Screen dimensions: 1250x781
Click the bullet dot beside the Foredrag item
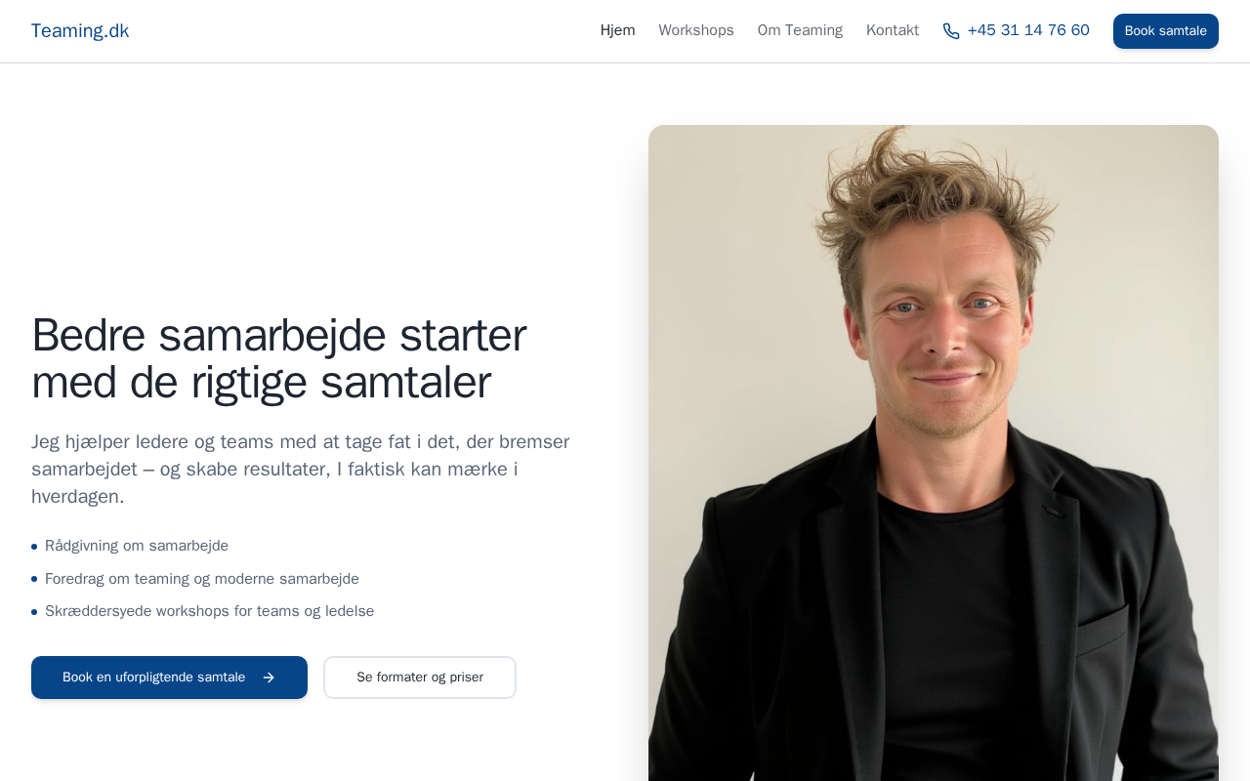[x=34, y=579]
